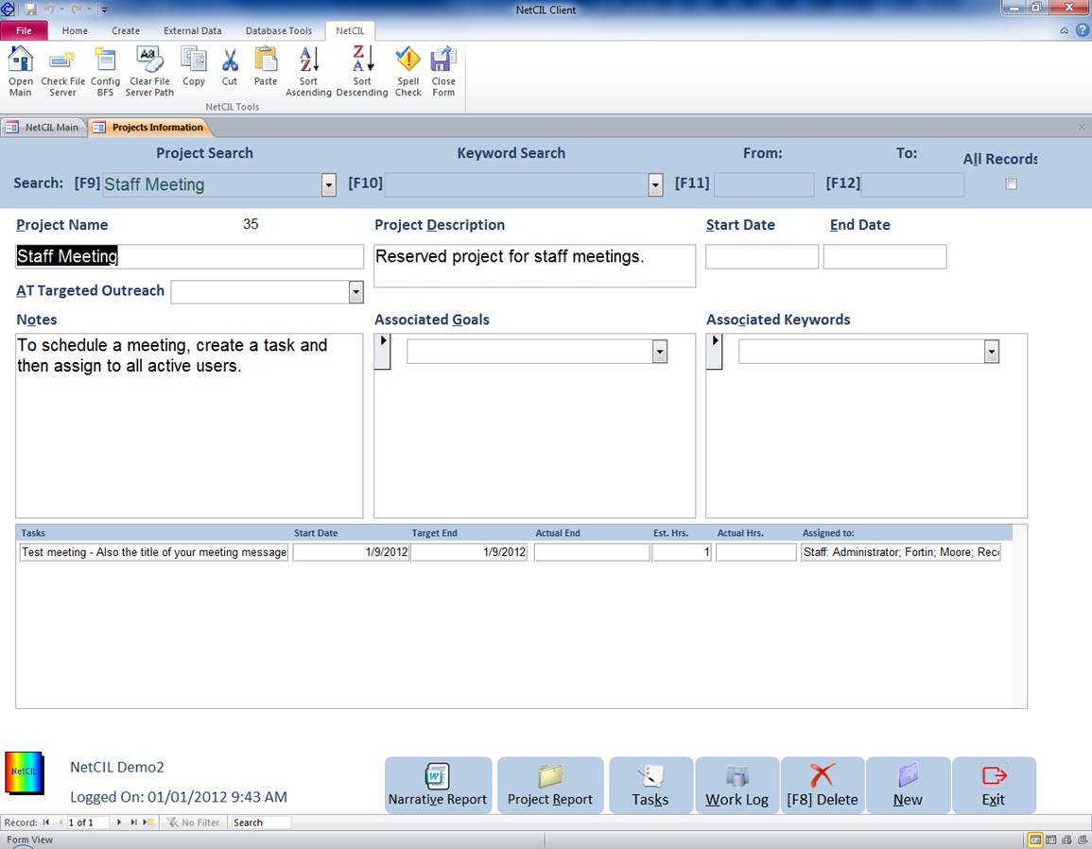Click the Assigned to staff list cell
The height and width of the screenshot is (849, 1092).
[900, 552]
